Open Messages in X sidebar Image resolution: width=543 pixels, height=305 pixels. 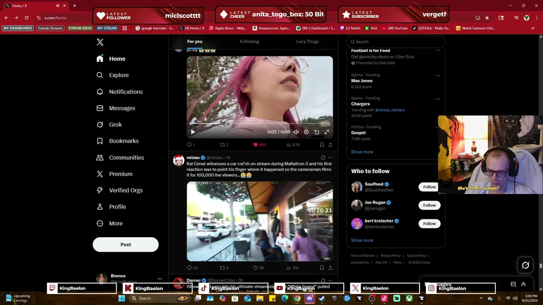click(x=116, y=108)
